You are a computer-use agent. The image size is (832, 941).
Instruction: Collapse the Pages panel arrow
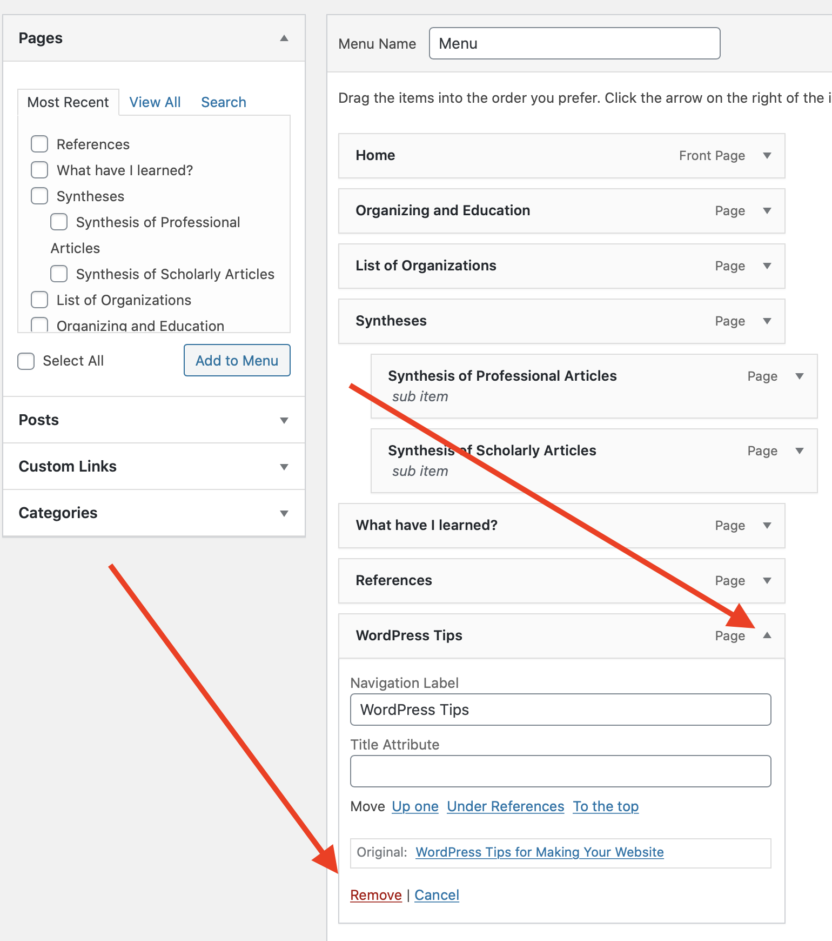[284, 38]
